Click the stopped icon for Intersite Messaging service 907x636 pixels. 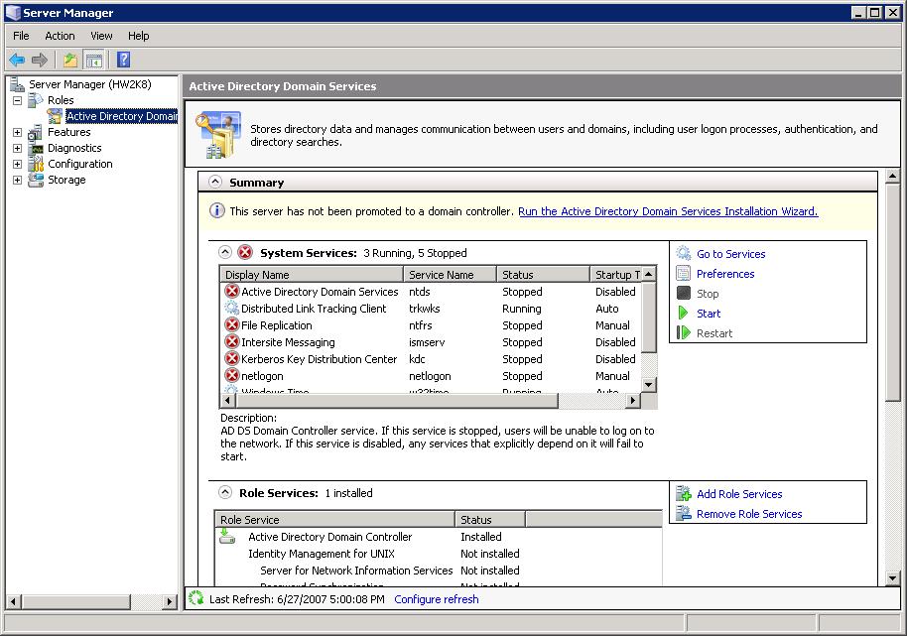pyautogui.click(x=232, y=342)
